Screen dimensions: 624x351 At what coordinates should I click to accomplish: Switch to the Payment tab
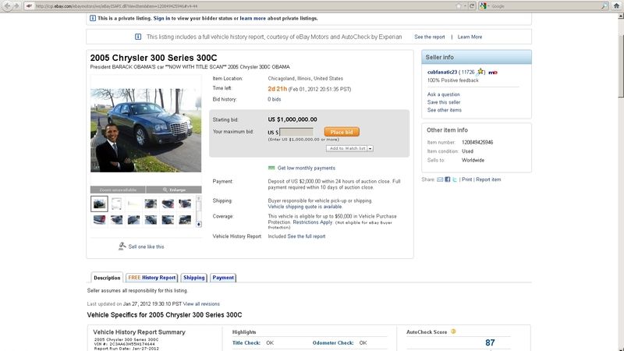223,278
